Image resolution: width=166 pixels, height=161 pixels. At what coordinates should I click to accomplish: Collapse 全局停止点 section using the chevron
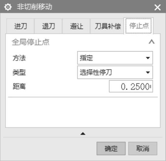click(x=151, y=42)
